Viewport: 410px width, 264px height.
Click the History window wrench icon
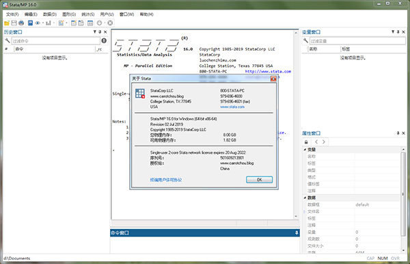[x=8, y=40]
